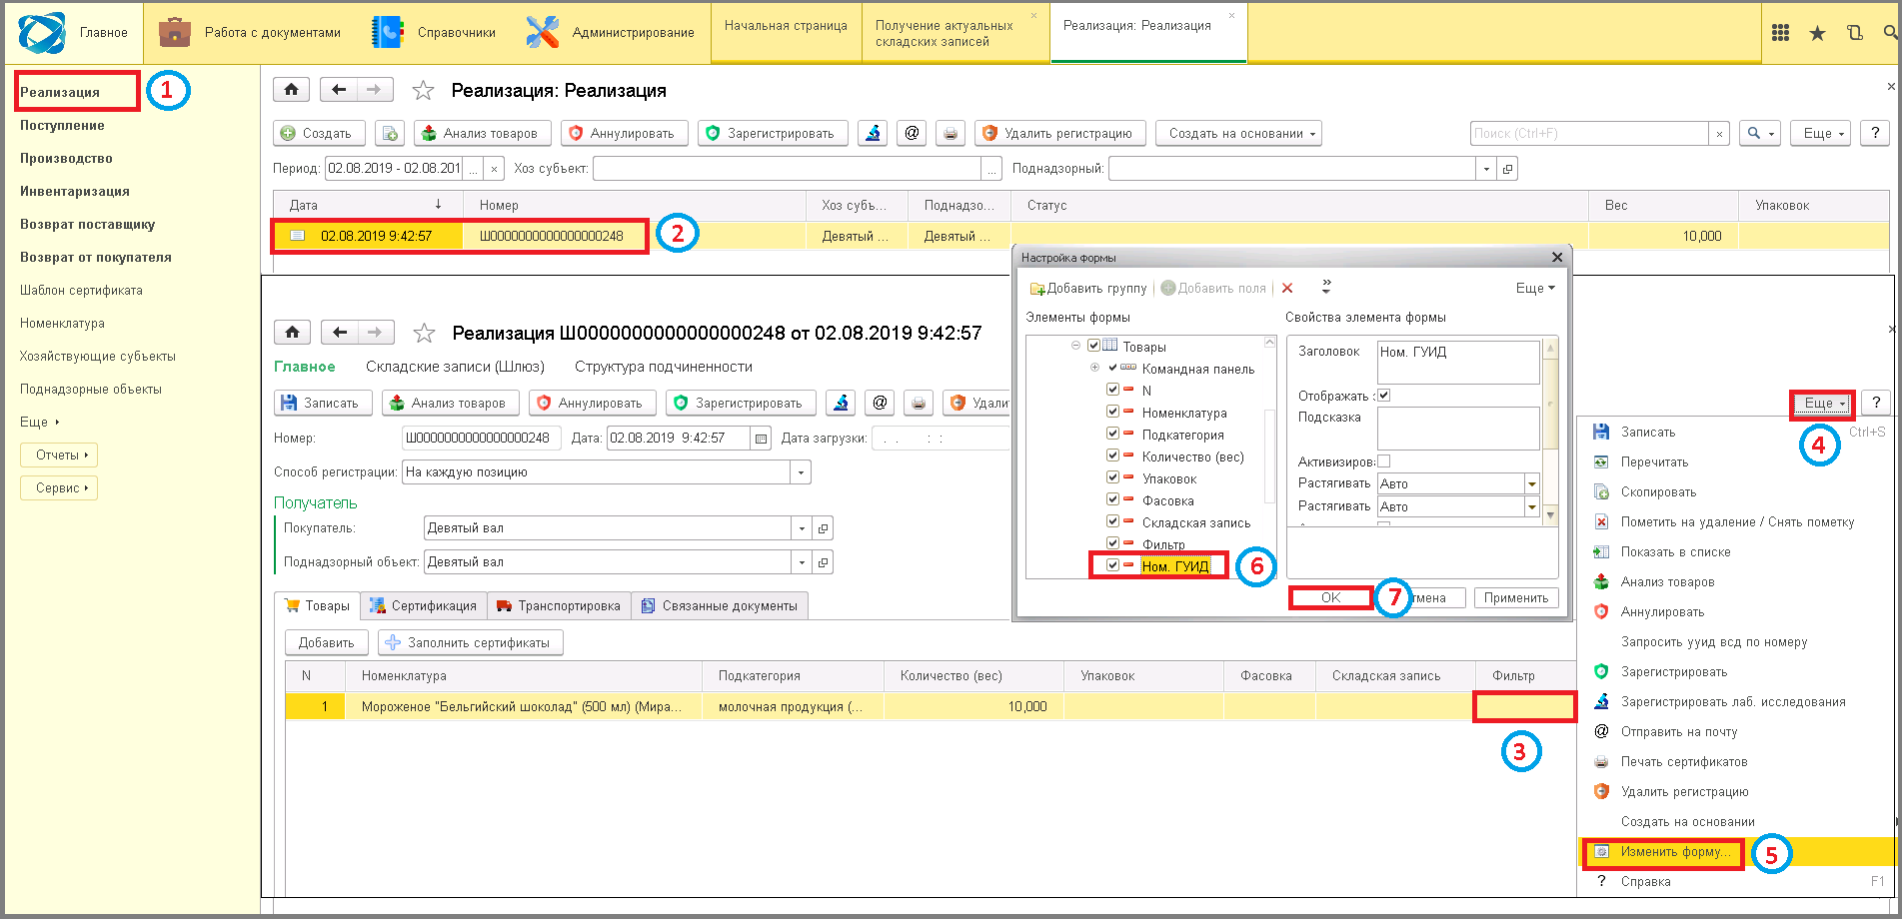Click the Записать button in document toolbar
This screenshot has height=919, width=1902.
pos(322,403)
